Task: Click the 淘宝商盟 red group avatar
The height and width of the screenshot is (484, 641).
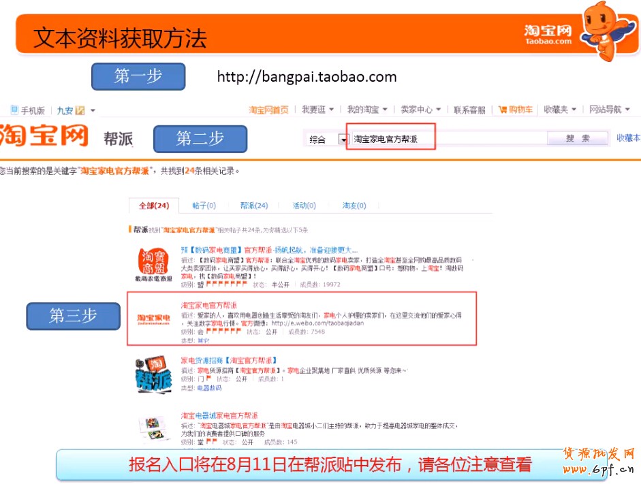Action: point(152,261)
